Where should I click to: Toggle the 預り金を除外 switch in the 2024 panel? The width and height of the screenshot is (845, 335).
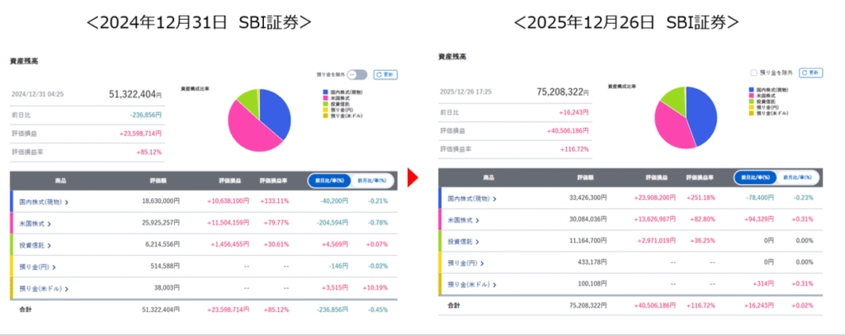point(356,74)
